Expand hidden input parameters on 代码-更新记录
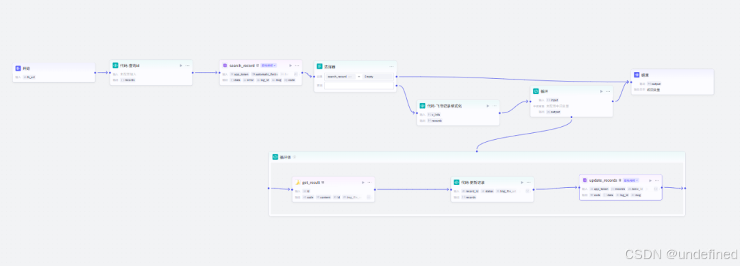This screenshot has height=266, width=740. coord(527,191)
